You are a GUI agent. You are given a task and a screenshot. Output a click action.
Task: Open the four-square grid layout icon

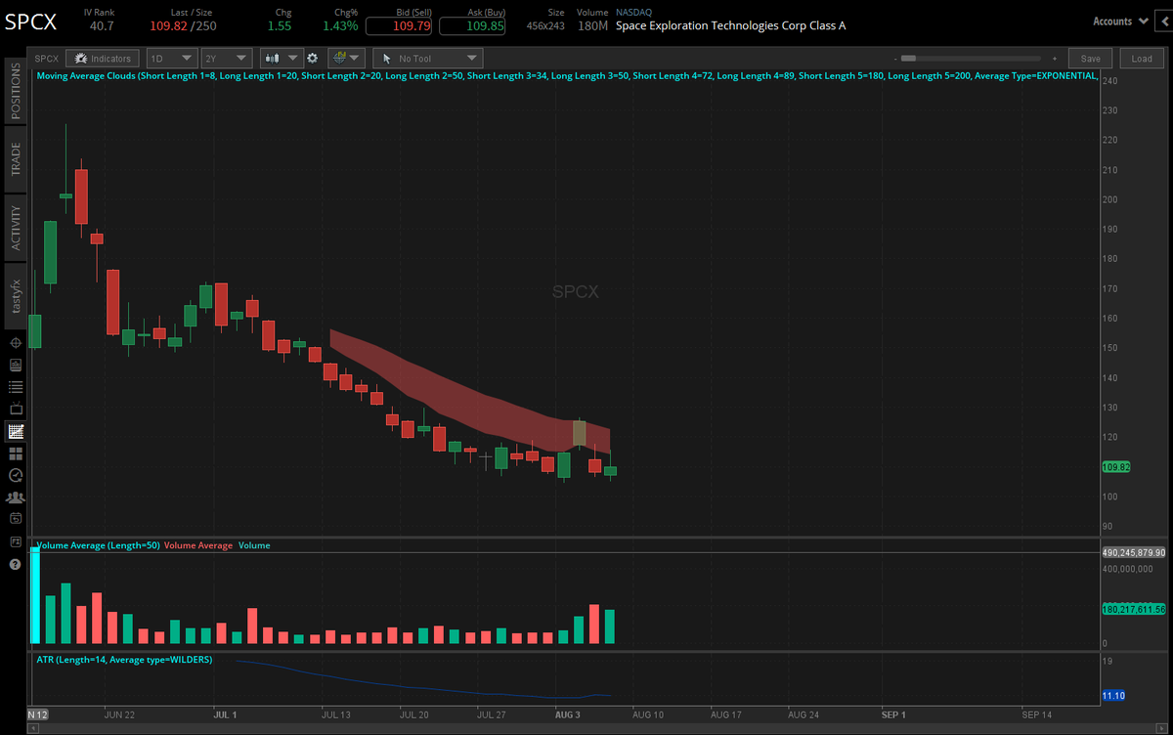pyautogui.click(x=16, y=454)
